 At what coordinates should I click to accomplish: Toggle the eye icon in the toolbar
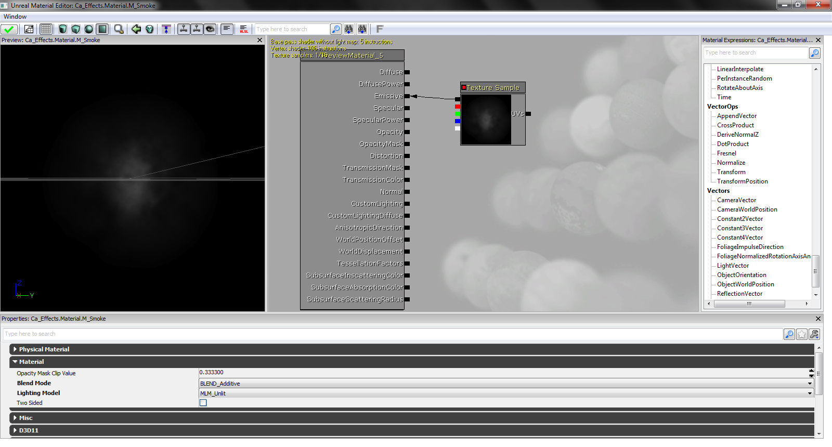210,29
